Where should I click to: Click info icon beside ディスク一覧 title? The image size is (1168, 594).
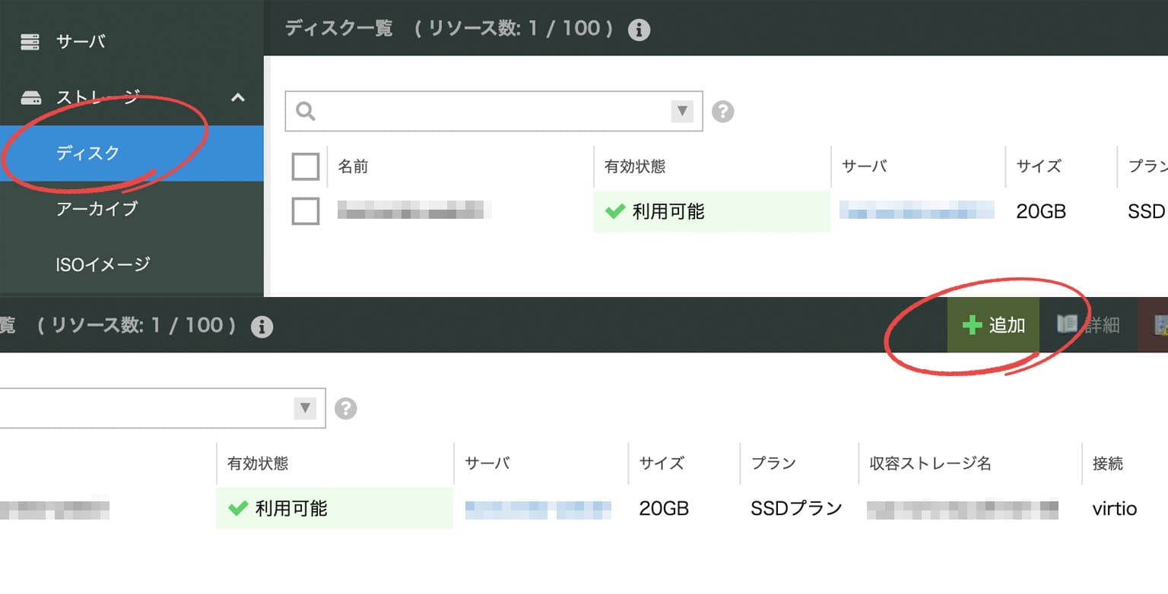point(639,30)
